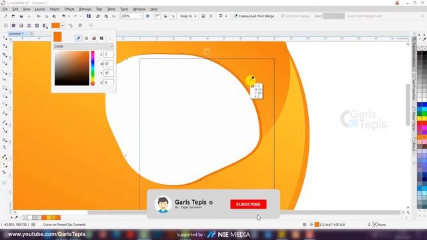Click the Export icon in toolbar

tap(106, 16)
